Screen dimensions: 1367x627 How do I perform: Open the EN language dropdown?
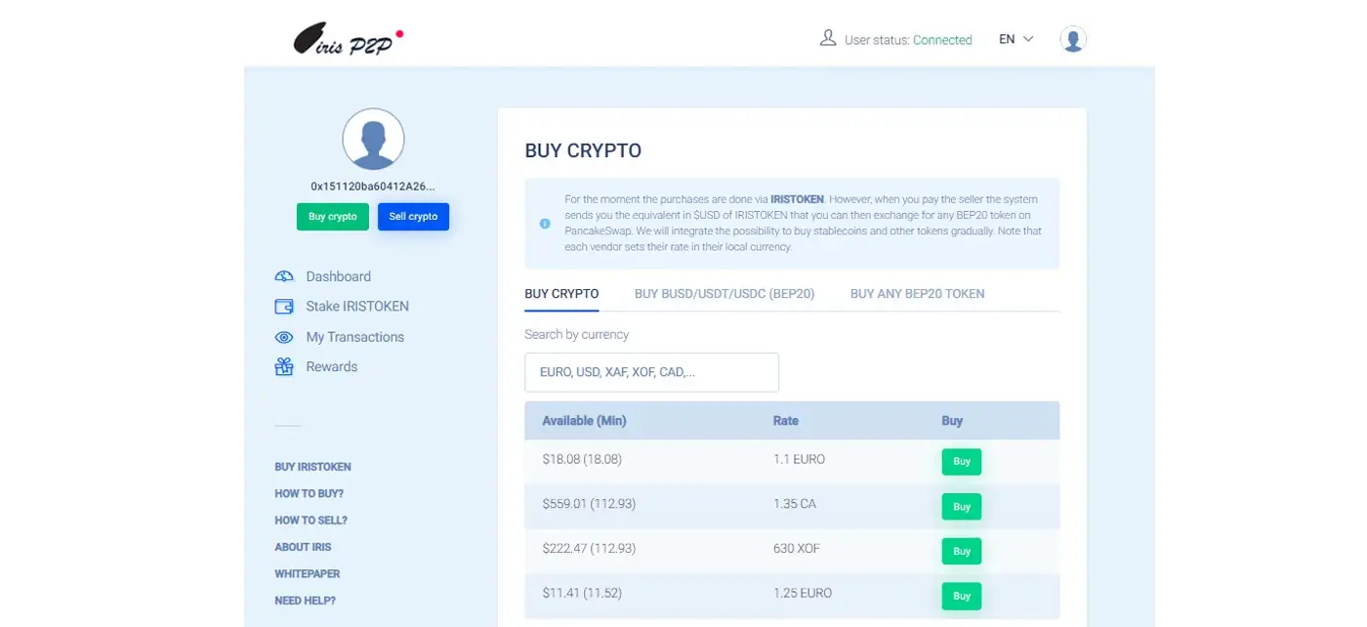pos(1015,40)
